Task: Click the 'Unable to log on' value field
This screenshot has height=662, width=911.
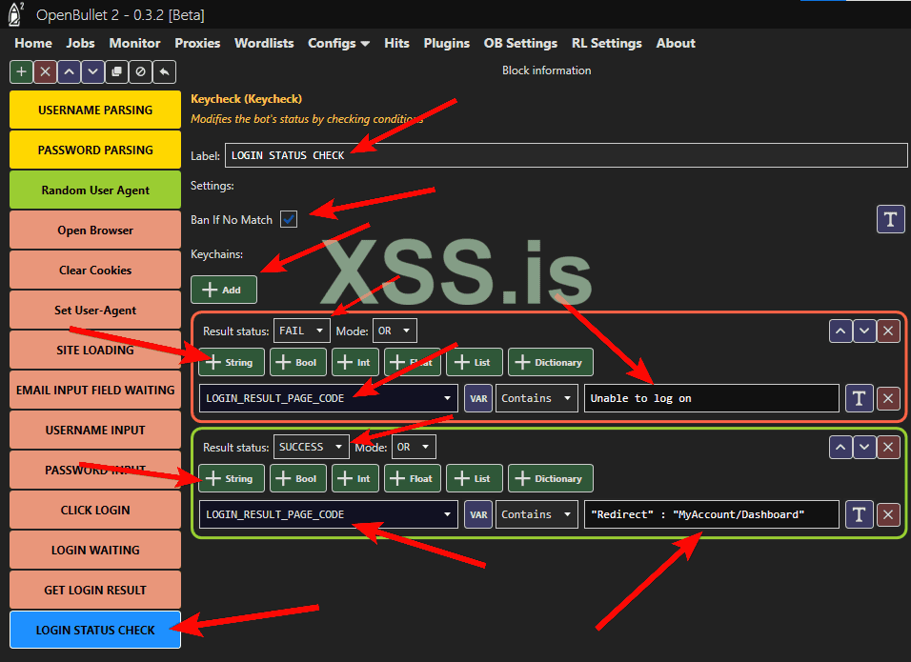Action: [712, 398]
